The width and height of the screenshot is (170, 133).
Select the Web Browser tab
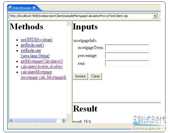coord(22,8)
